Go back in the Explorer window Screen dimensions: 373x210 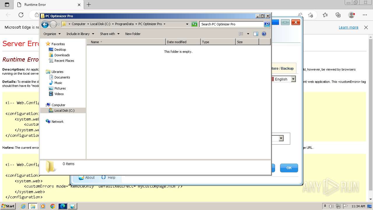click(45, 24)
